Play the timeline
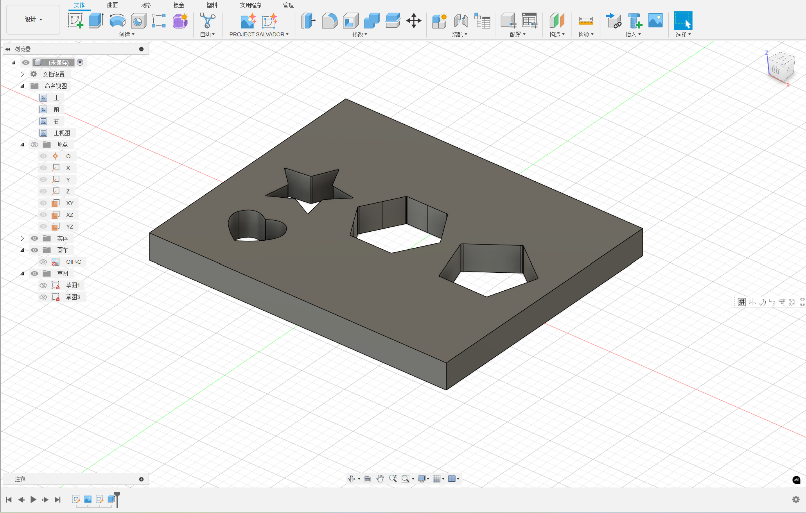The width and height of the screenshot is (806, 513). [x=33, y=499]
